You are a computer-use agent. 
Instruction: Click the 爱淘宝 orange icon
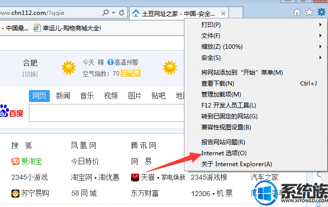[15, 161]
